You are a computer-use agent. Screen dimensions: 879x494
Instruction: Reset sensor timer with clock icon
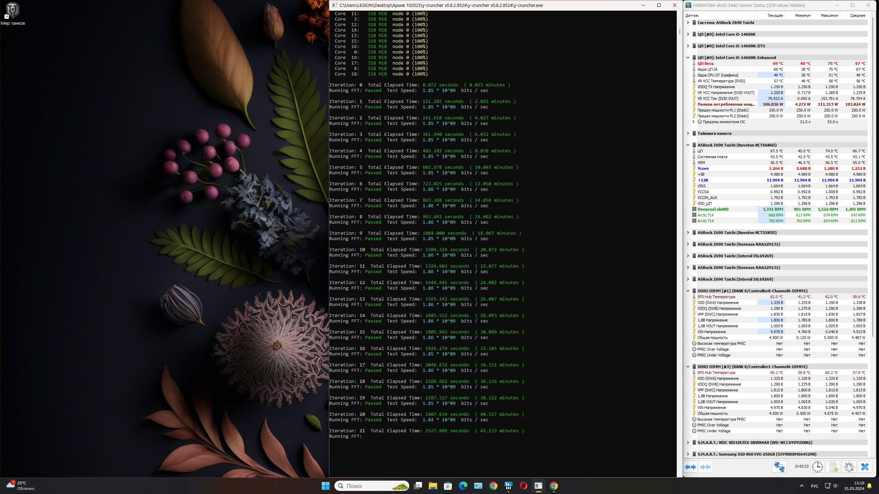[817, 467]
